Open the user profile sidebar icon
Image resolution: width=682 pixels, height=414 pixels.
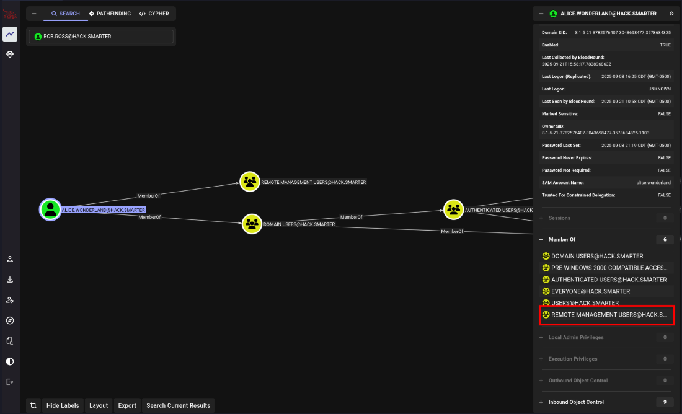10,259
